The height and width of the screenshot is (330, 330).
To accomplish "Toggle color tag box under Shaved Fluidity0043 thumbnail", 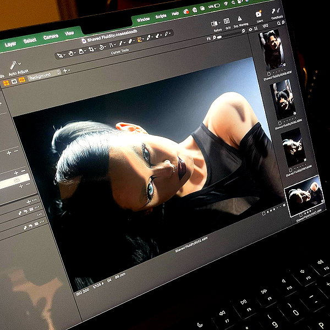I will point(268,74).
